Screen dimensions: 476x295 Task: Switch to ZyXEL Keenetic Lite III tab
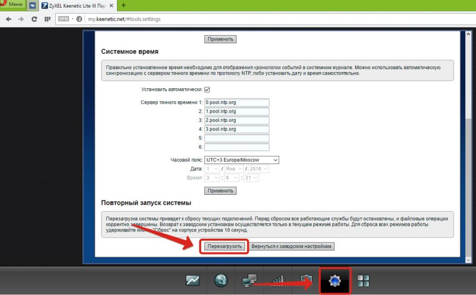click(x=76, y=6)
